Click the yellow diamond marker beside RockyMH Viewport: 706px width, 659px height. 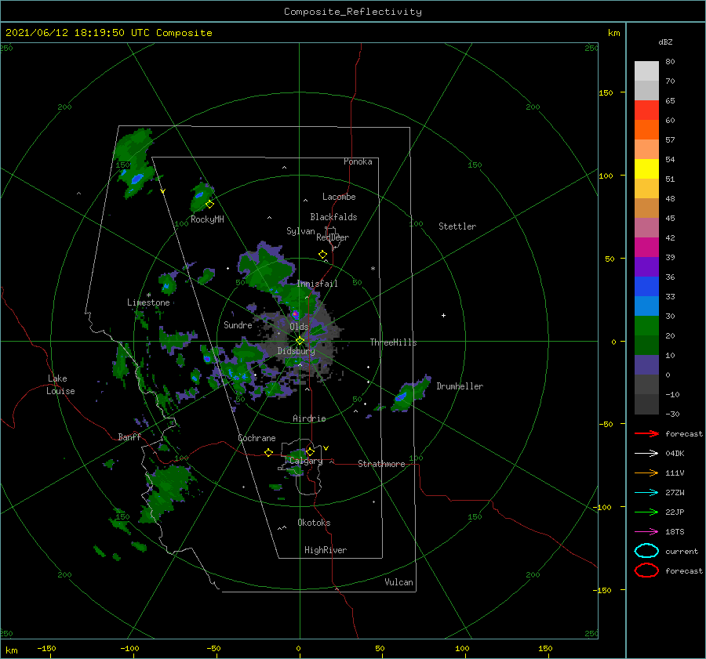tap(209, 205)
